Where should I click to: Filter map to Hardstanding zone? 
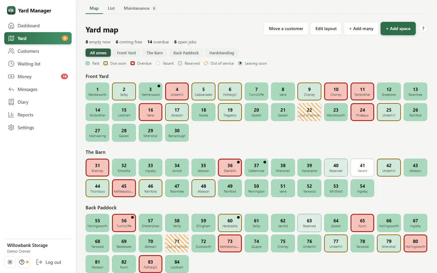[x=222, y=53]
